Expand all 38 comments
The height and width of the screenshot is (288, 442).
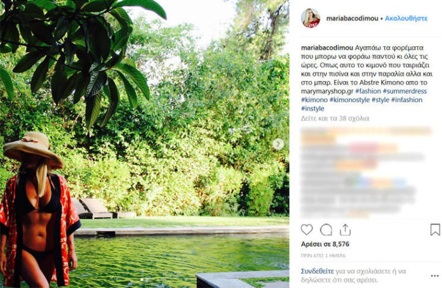coord(335,119)
